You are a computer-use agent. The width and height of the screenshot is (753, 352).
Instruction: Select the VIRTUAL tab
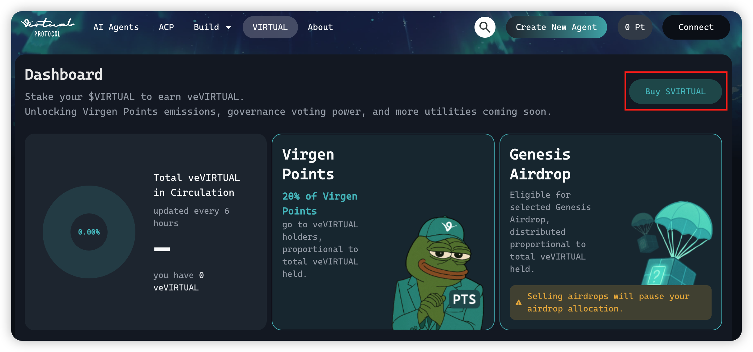coord(270,27)
